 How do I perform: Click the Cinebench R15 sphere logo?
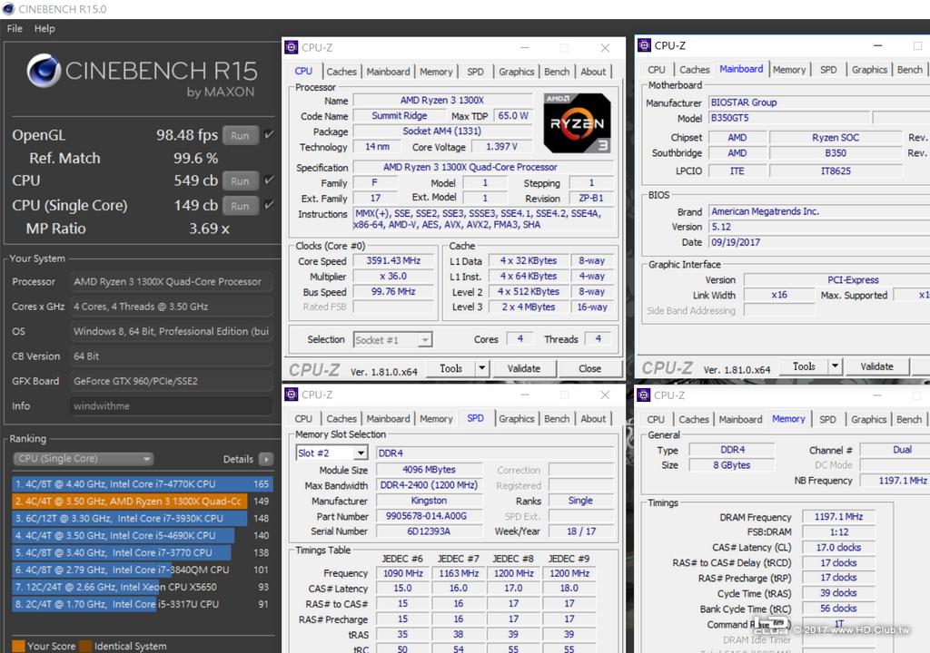[44, 71]
